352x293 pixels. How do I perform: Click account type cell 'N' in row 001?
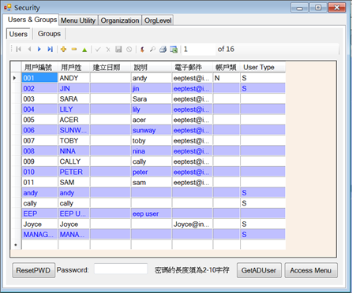(227, 78)
